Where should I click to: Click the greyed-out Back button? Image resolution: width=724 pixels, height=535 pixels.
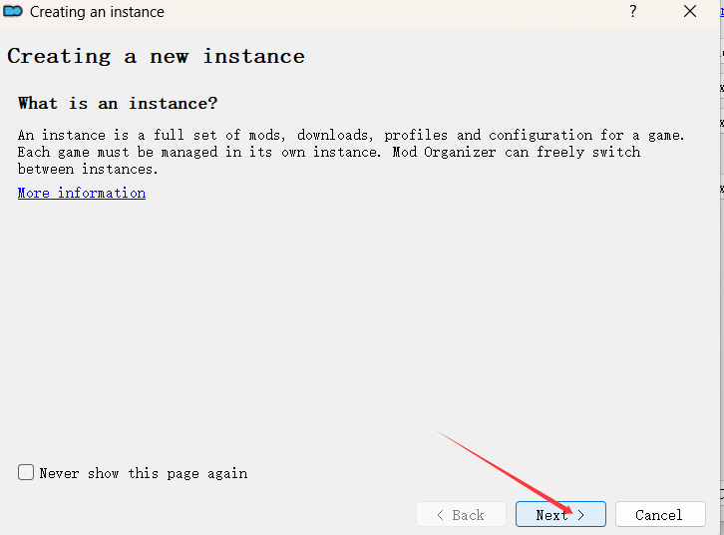[461, 515]
